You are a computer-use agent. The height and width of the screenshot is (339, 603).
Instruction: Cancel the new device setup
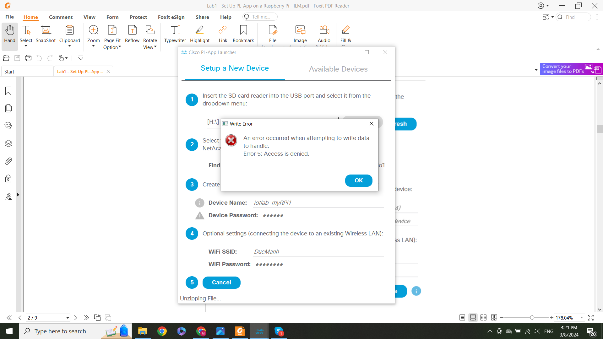point(221,282)
